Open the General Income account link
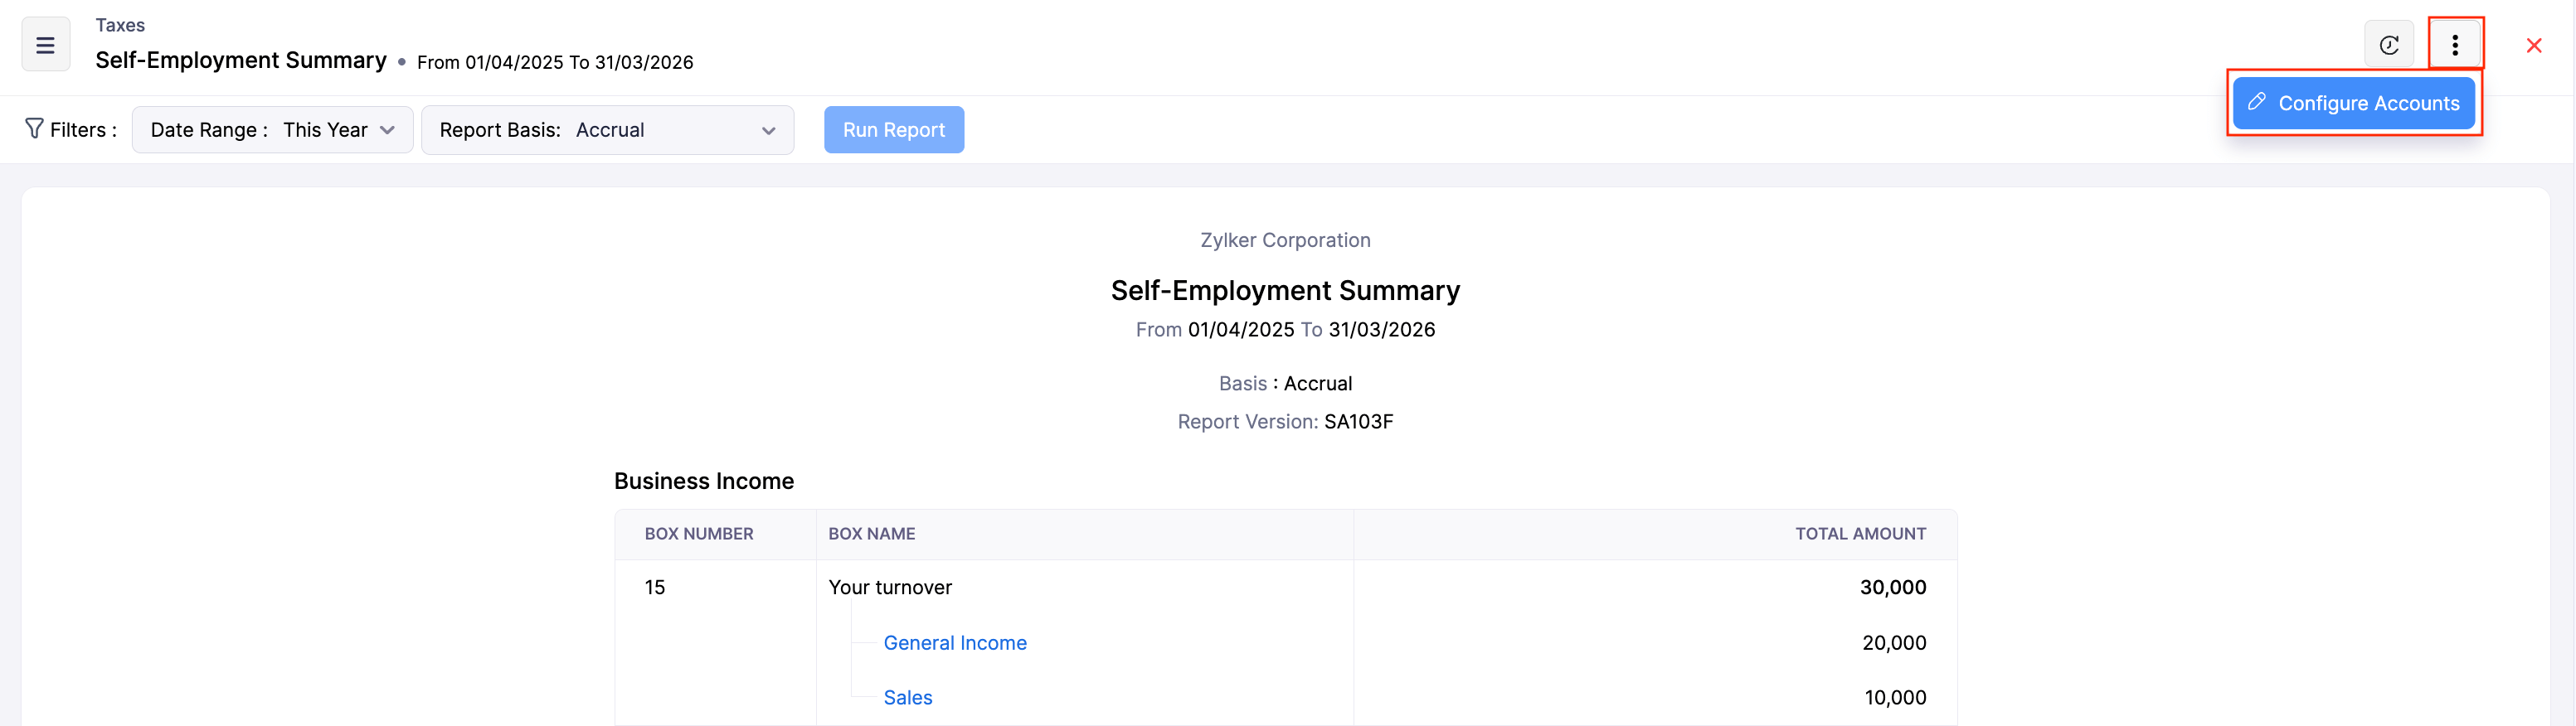2576x726 pixels. (x=954, y=643)
